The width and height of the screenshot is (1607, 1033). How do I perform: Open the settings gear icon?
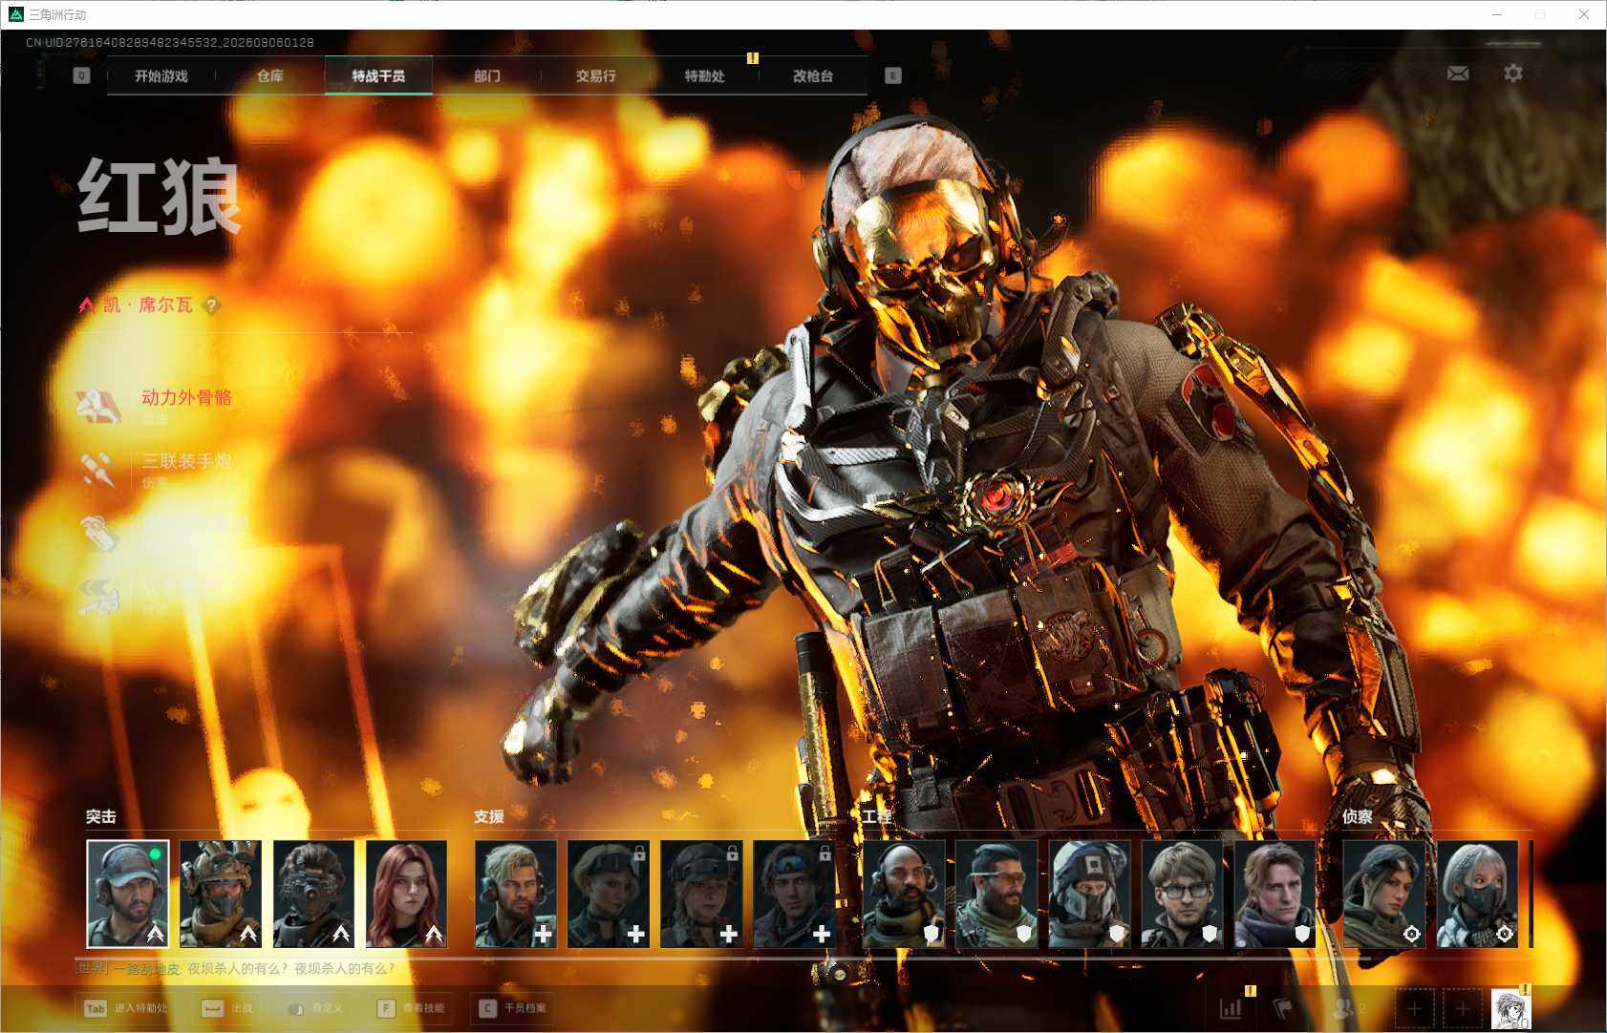click(x=1513, y=74)
